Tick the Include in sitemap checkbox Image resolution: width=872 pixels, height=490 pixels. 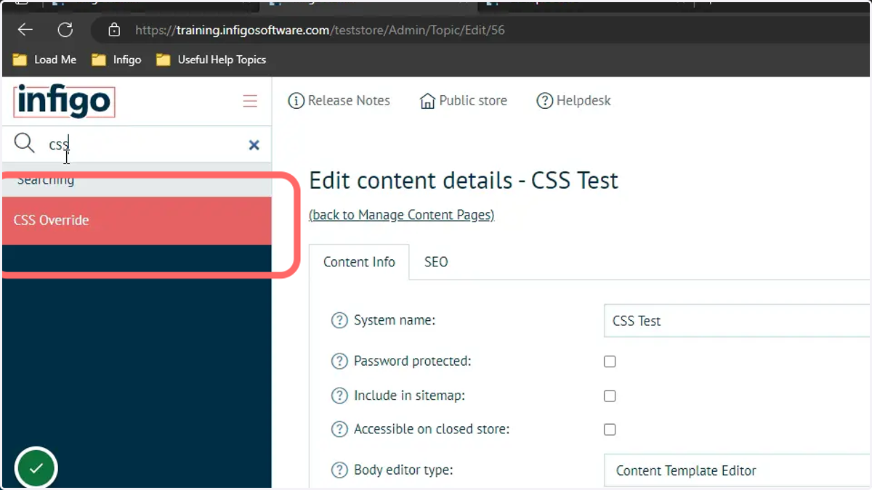click(x=610, y=396)
